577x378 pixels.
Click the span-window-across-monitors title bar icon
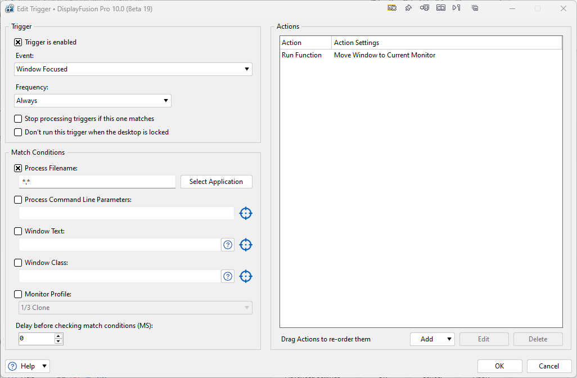pos(441,8)
